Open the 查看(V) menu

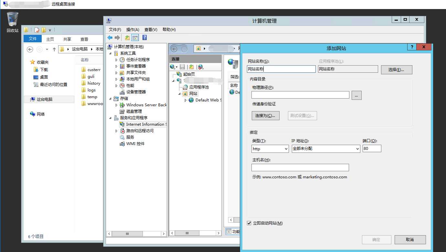click(x=151, y=30)
